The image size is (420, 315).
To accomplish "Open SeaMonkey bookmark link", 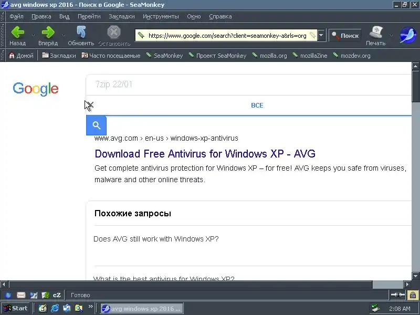I will tap(164, 56).
